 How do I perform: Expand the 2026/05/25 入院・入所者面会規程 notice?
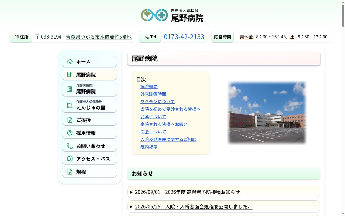(x=224, y=207)
